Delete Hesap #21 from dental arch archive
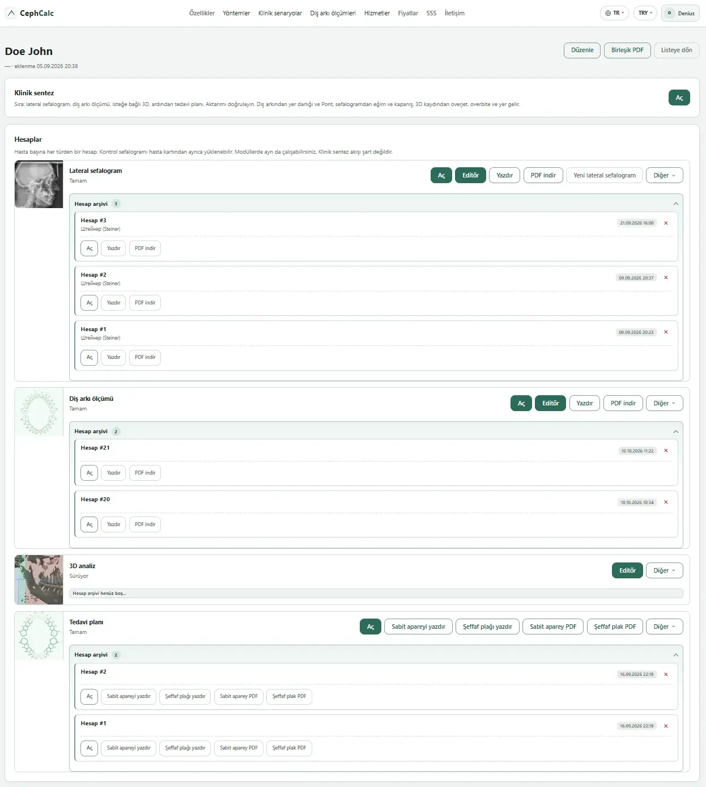This screenshot has width=706, height=787. [x=666, y=450]
